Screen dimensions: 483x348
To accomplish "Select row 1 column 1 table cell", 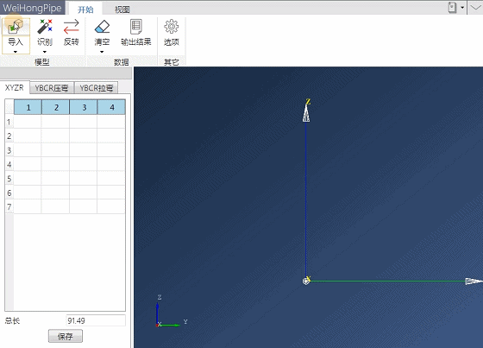I will (x=28, y=122).
